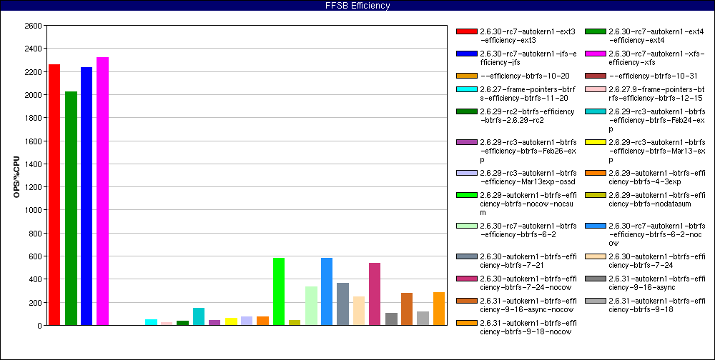
Task: Click the slate gray btrfs-7-21 bar
Action: pos(342,304)
